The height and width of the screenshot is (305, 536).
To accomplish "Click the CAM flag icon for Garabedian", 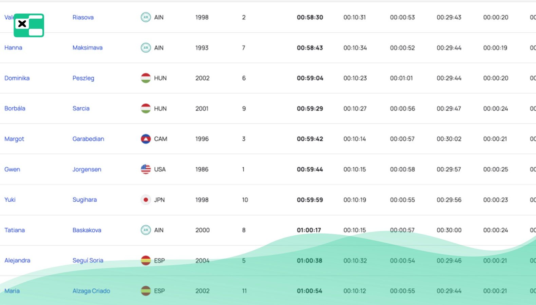I will pyautogui.click(x=146, y=139).
